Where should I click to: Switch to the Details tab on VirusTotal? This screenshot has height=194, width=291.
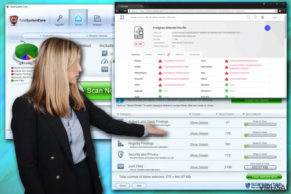(149, 55)
